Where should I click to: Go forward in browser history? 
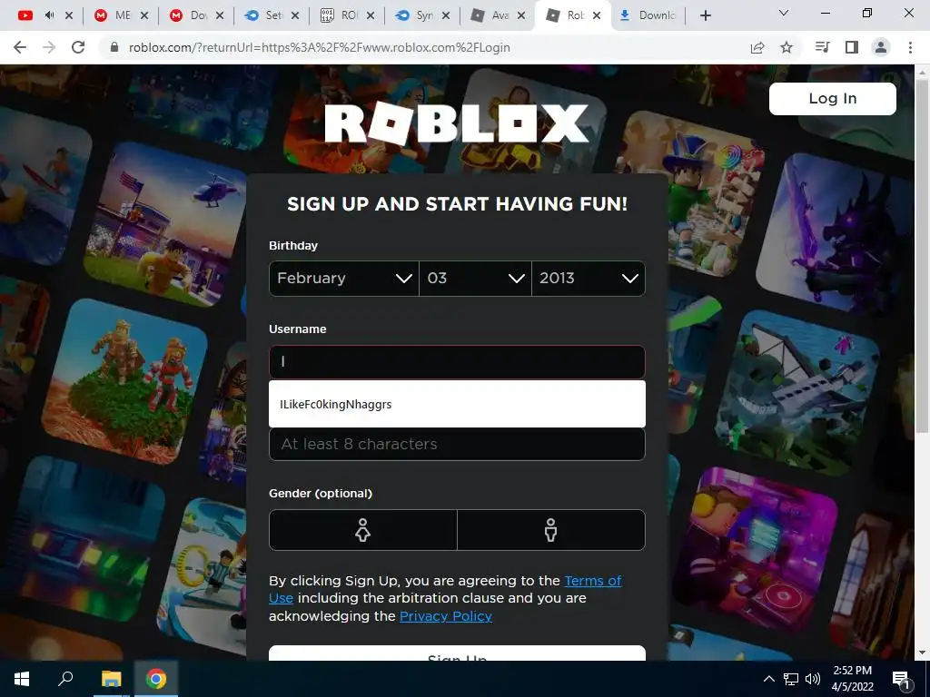tap(49, 47)
